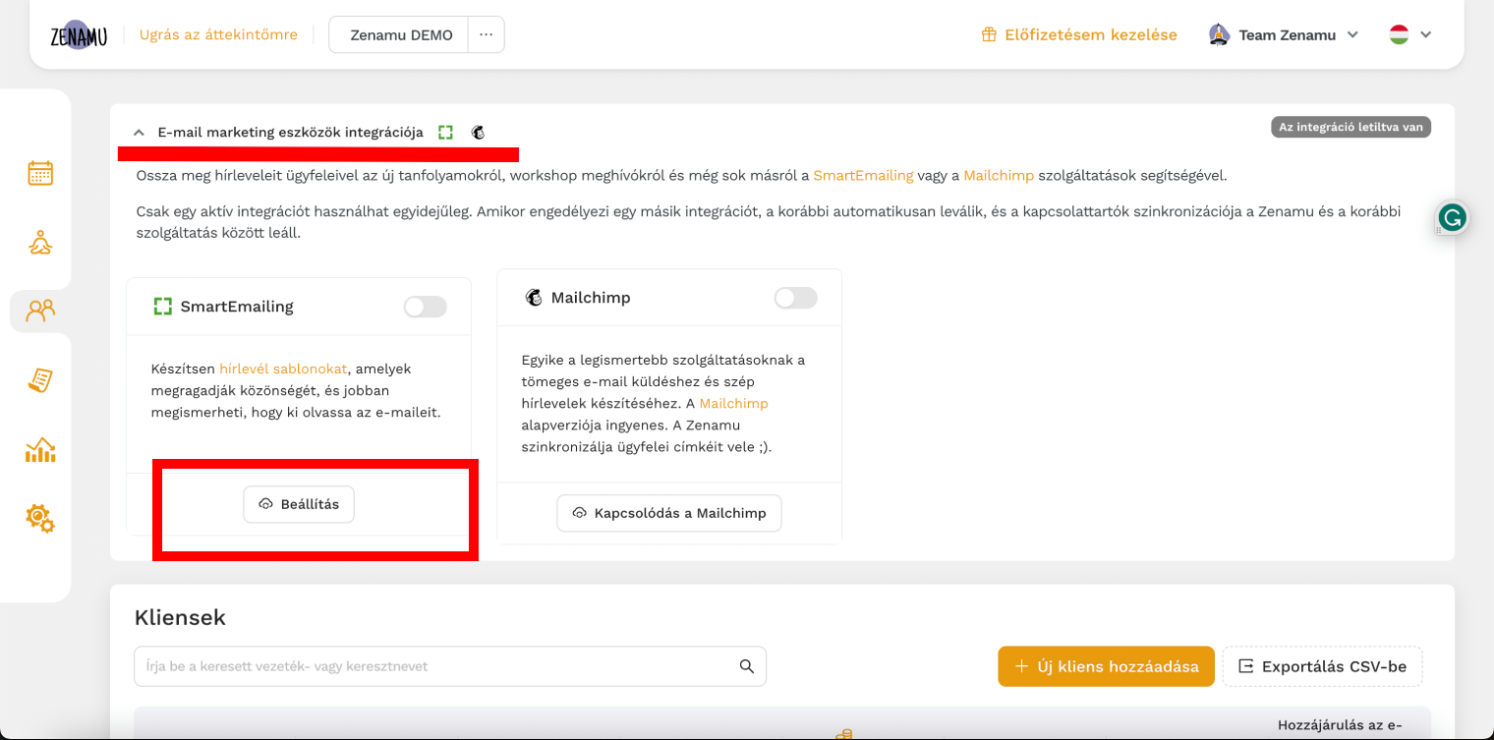This screenshot has height=740, width=1494.
Task: Open the Team Zenamu account dropdown
Action: pyautogui.click(x=1284, y=34)
